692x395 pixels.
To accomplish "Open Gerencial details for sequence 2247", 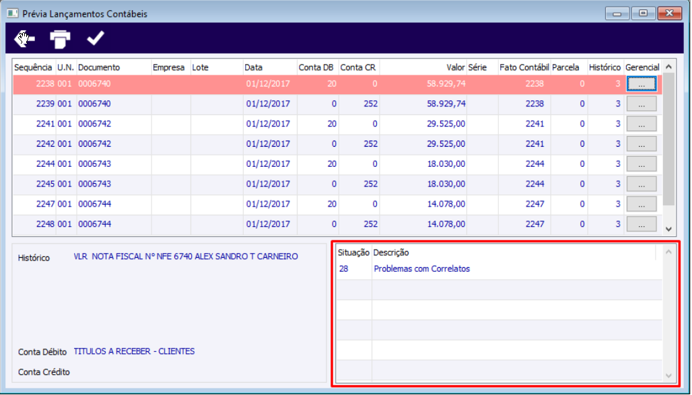I will [x=642, y=205].
